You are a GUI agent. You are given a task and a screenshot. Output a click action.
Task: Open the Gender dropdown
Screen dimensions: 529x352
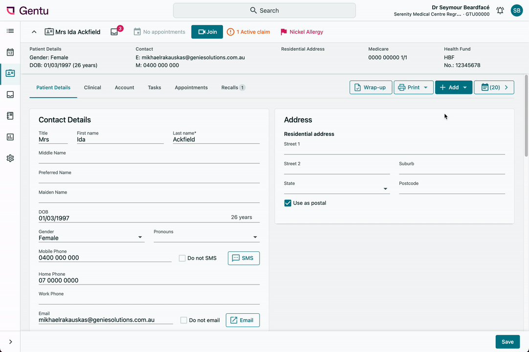pyautogui.click(x=91, y=238)
